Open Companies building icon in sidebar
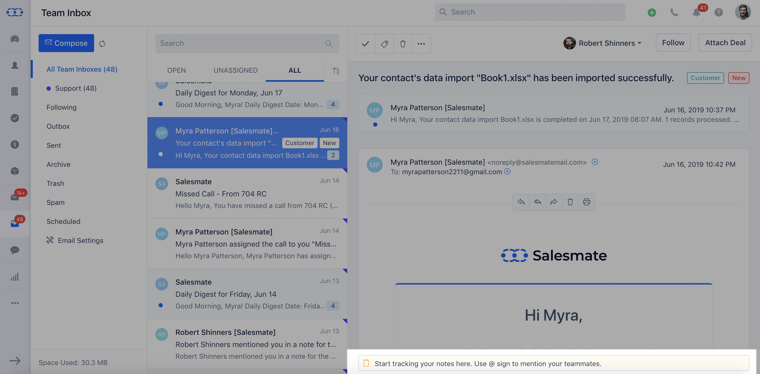The width and height of the screenshot is (760, 374). pyautogui.click(x=15, y=91)
